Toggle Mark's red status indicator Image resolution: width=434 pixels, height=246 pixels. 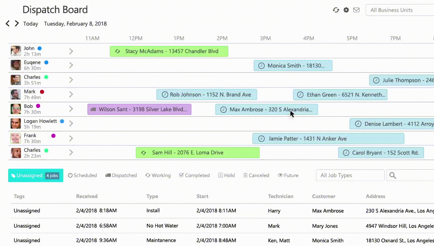43,92
